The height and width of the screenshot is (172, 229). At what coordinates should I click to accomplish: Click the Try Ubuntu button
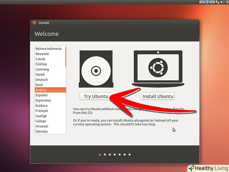[96, 96]
